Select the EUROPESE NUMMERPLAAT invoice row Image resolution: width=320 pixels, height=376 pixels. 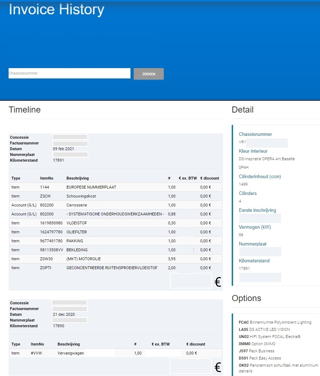coord(91,187)
